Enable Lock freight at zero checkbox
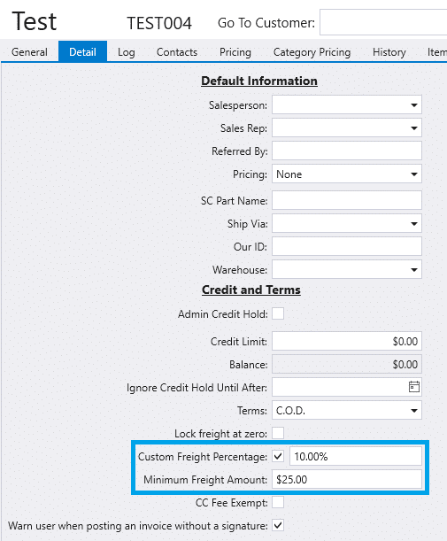 point(278,433)
